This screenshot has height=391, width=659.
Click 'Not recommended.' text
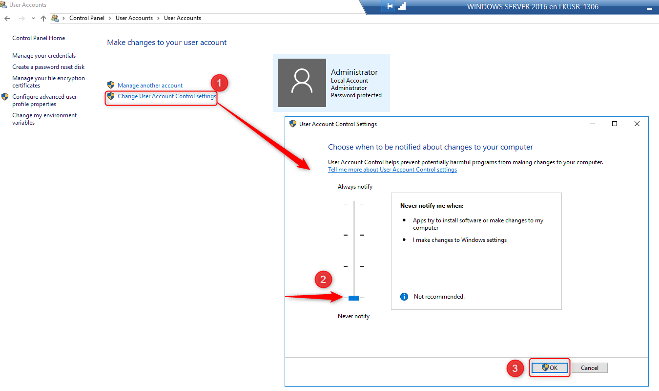point(439,297)
